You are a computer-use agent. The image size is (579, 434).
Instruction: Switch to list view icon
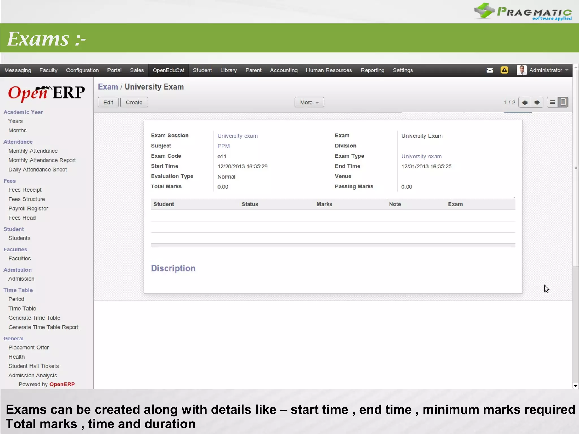coord(552,102)
